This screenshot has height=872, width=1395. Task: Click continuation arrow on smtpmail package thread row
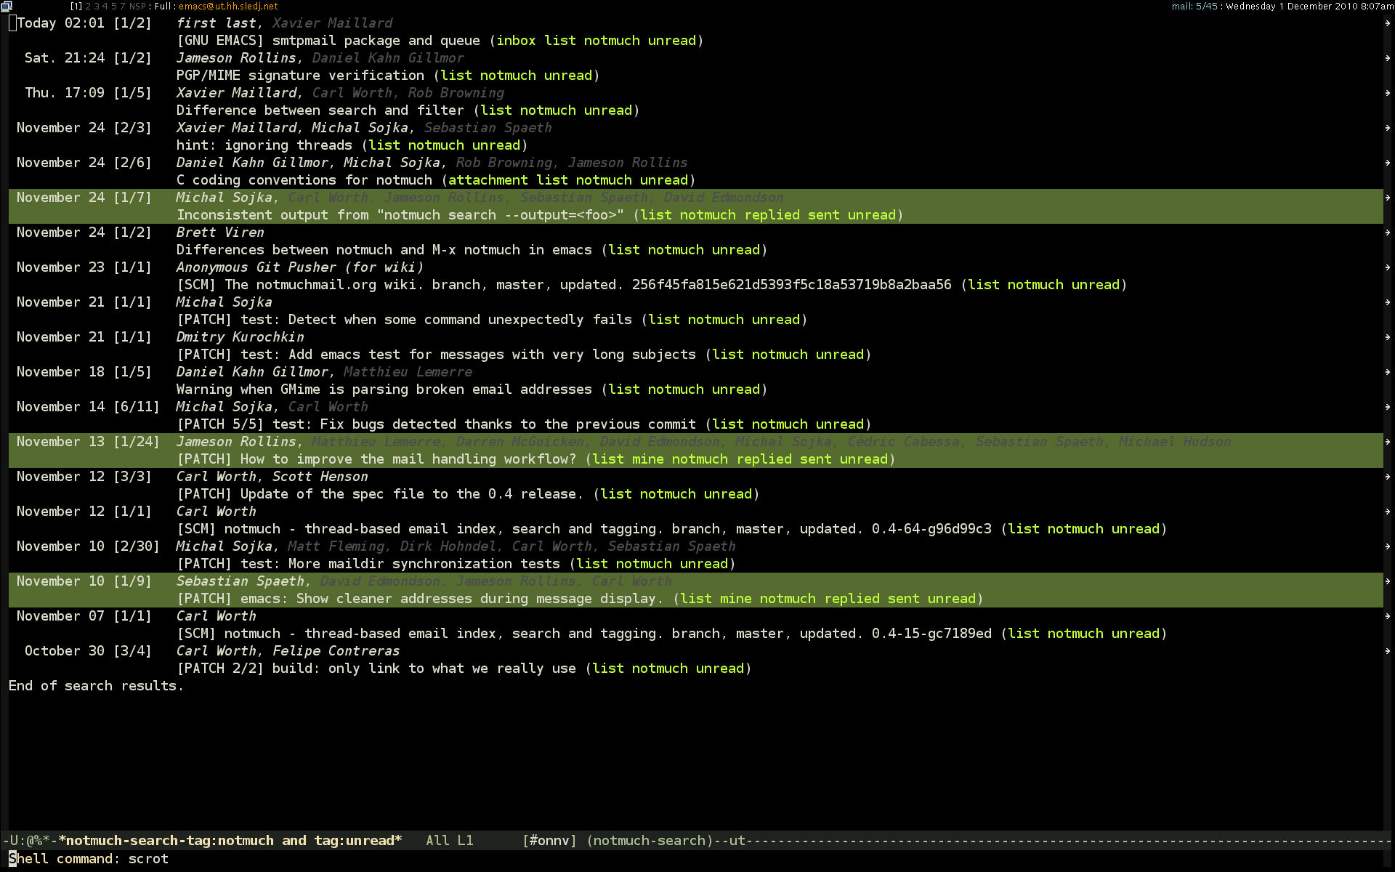[1387, 23]
